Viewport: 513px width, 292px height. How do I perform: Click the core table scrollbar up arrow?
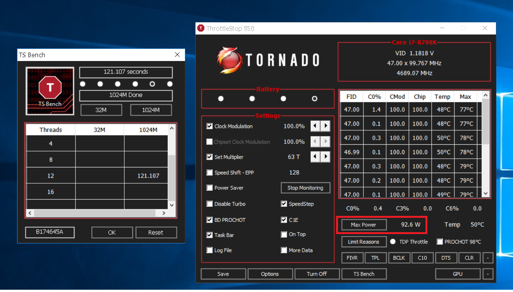click(486, 95)
